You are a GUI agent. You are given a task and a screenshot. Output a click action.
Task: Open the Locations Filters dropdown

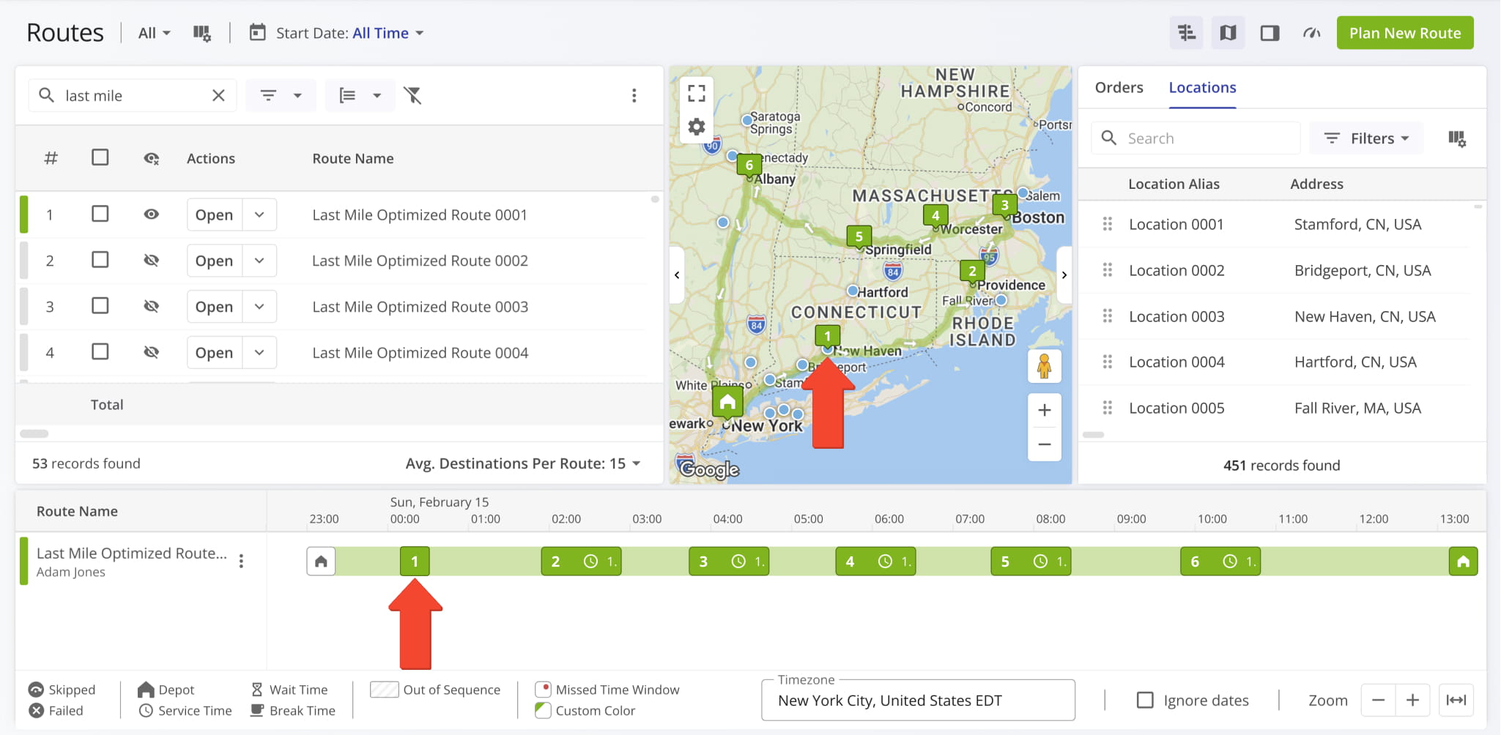click(1366, 138)
